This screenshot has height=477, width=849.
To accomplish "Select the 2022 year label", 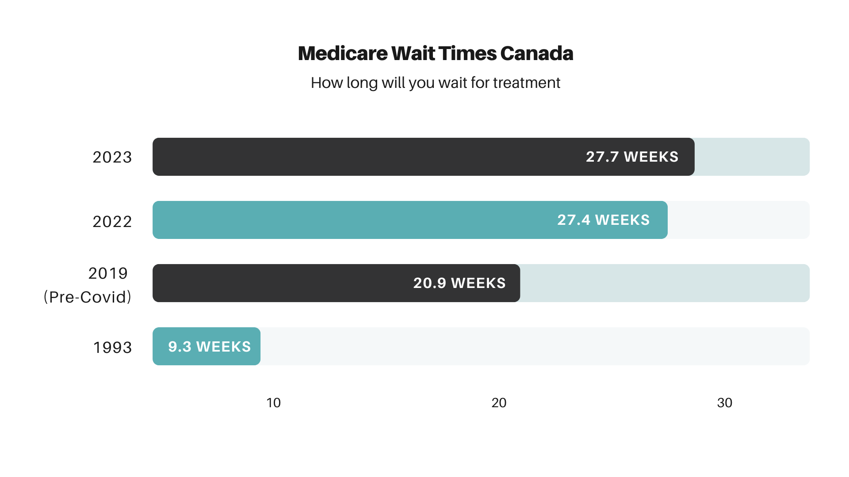I will pos(112,221).
